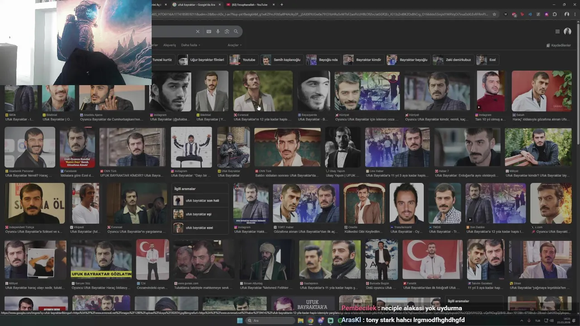The image size is (580, 326).
Task: Open the Google apps grid
Action: 557,32
